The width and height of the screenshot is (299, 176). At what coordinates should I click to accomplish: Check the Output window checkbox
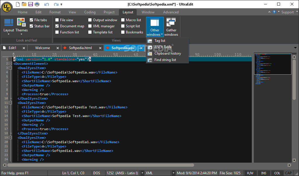(90, 20)
